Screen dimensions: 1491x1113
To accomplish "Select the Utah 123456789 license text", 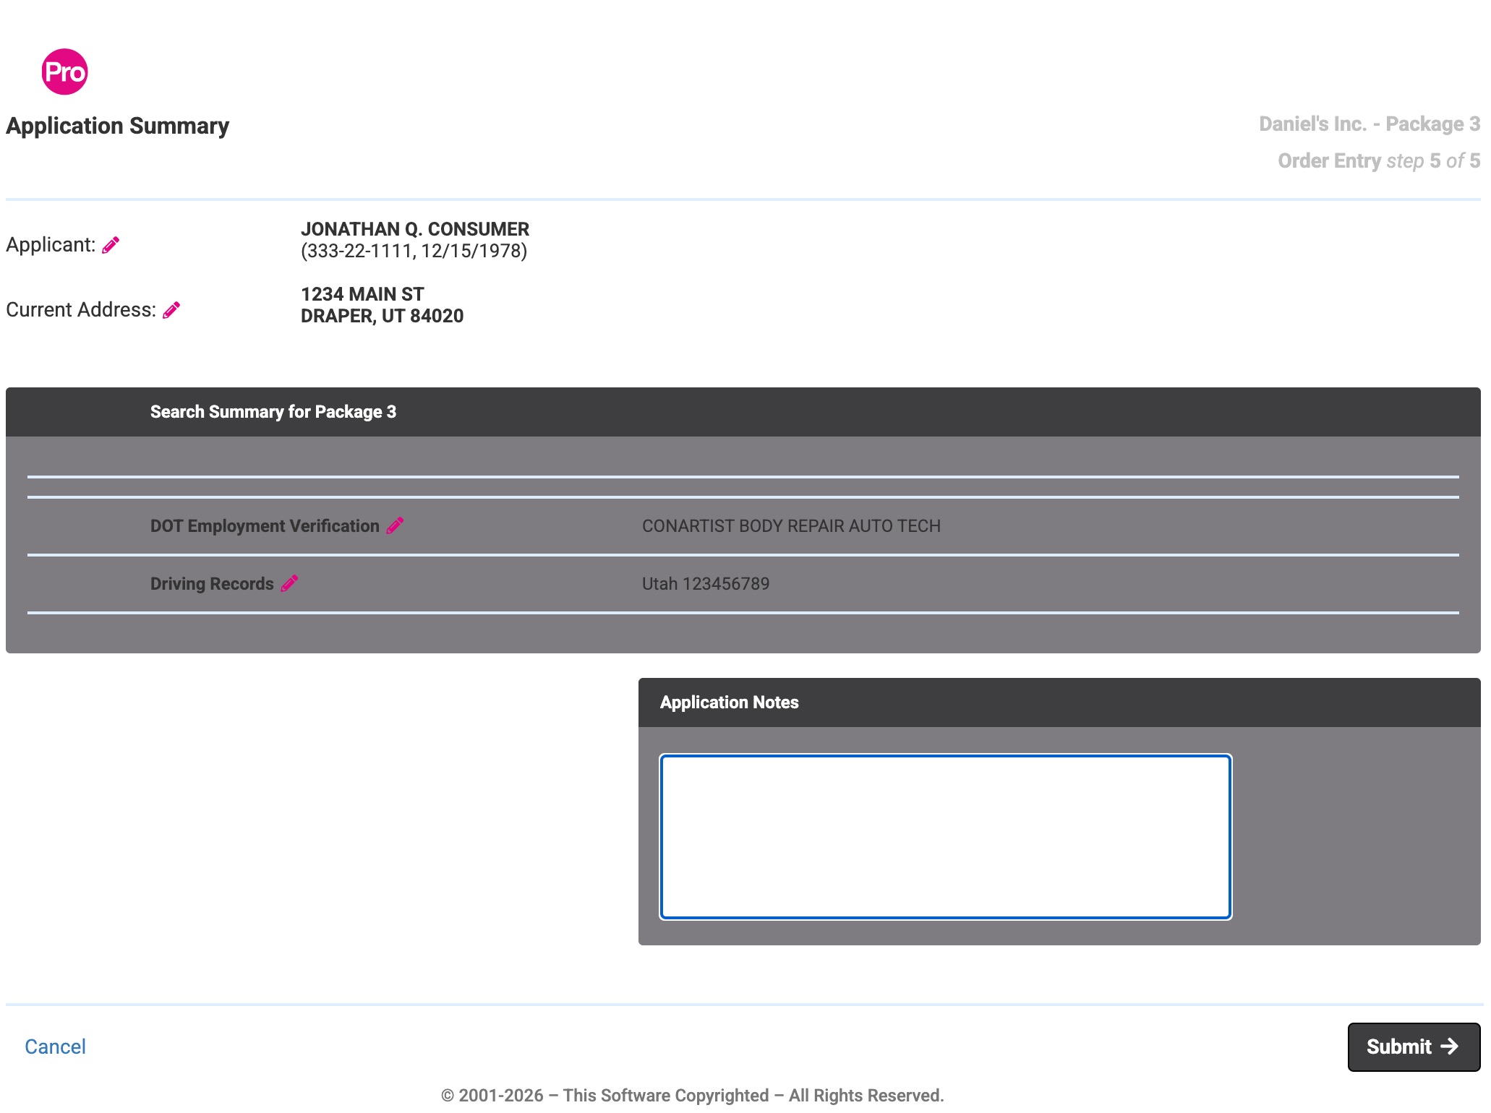I will tap(706, 584).
